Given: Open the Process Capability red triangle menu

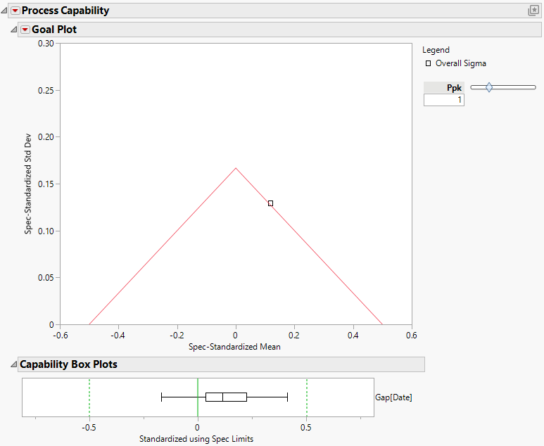Looking at the screenshot, I should [x=15, y=11].
